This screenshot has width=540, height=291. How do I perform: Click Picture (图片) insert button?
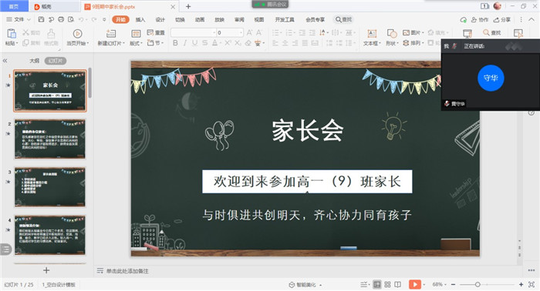coord(413,32)
